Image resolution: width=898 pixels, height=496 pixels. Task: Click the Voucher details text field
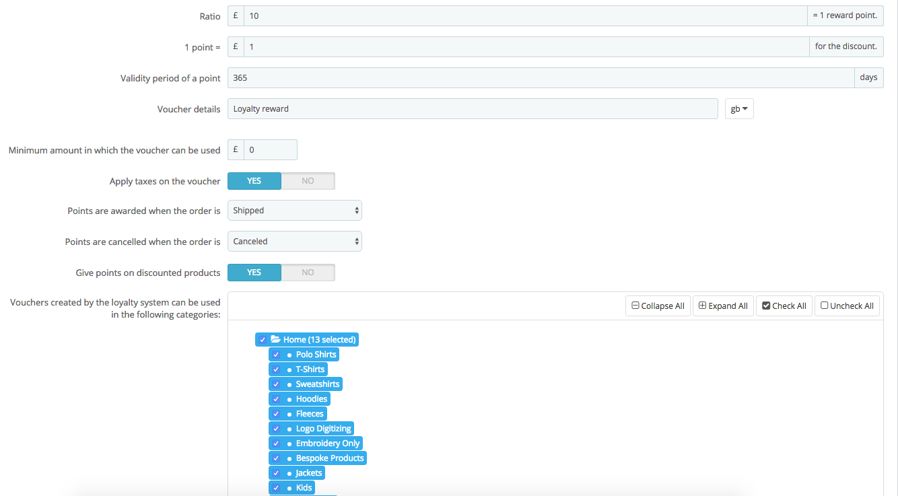[x=473, y=109]
